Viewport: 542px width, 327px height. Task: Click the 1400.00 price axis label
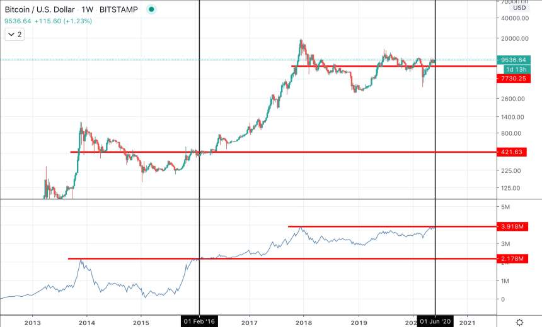tap(512, 117)
